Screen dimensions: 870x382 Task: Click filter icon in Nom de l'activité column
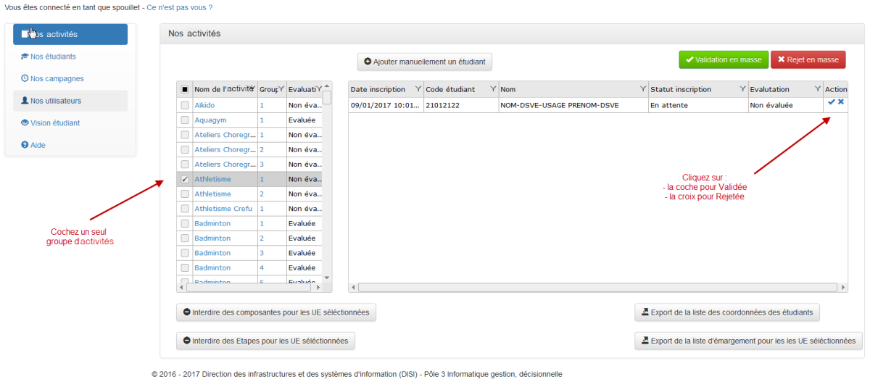click(252, 87)
